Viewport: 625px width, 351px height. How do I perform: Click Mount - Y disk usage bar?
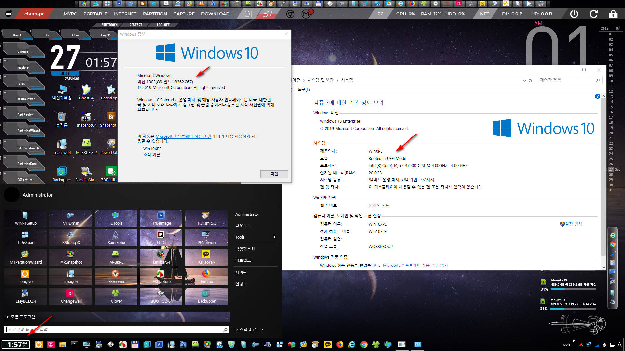tap(573, 309)
